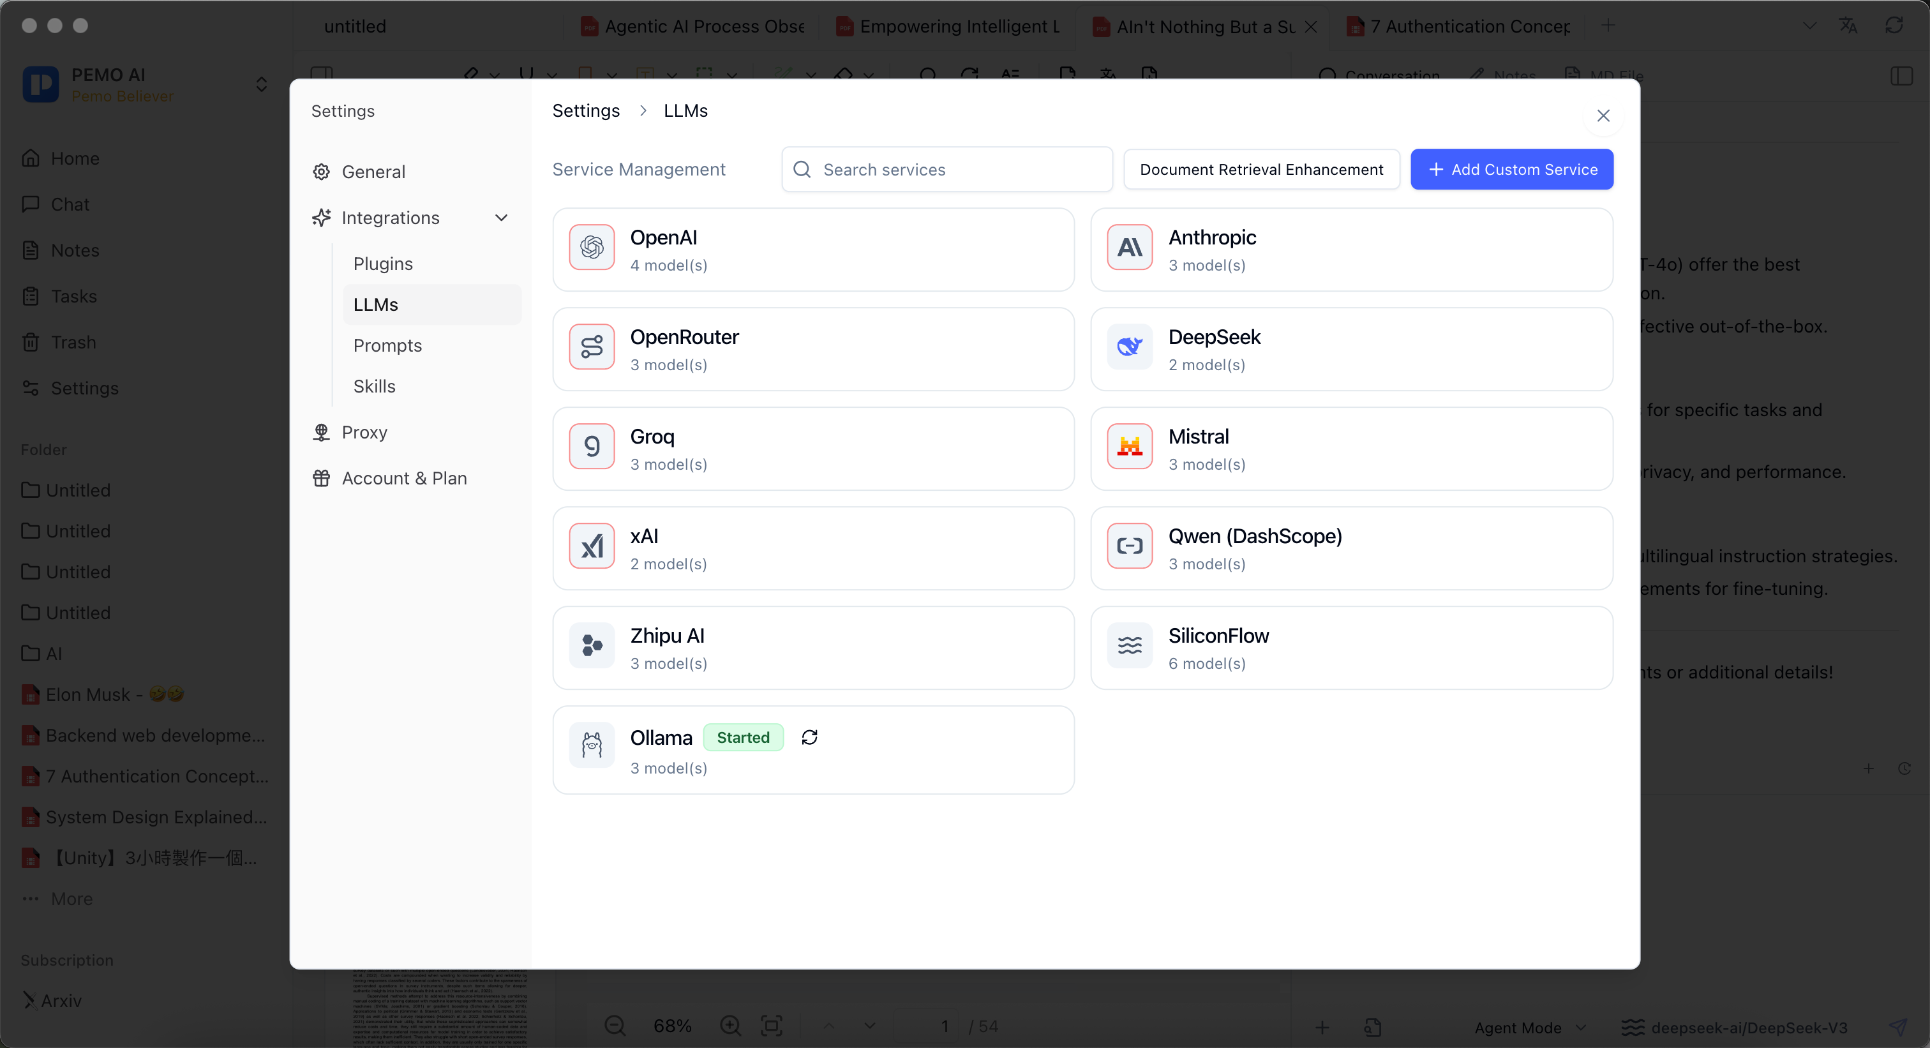Viewport: 1930px width, 1048px height.
Task: Open the tabs overflow chevron
Action: point(1809,26)
